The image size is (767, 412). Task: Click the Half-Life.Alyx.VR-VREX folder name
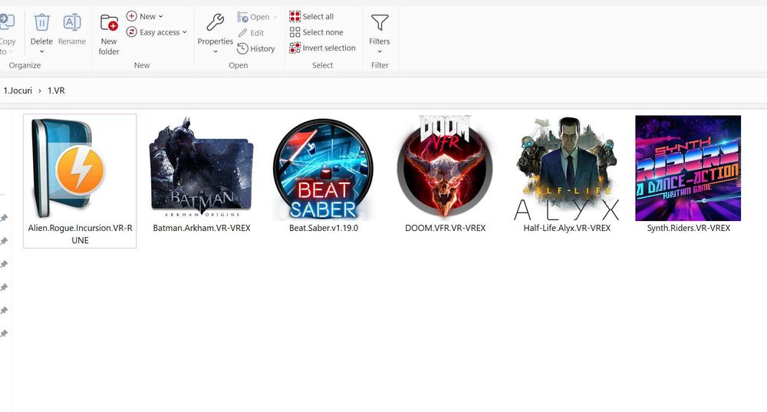click(x=567, y=228)
